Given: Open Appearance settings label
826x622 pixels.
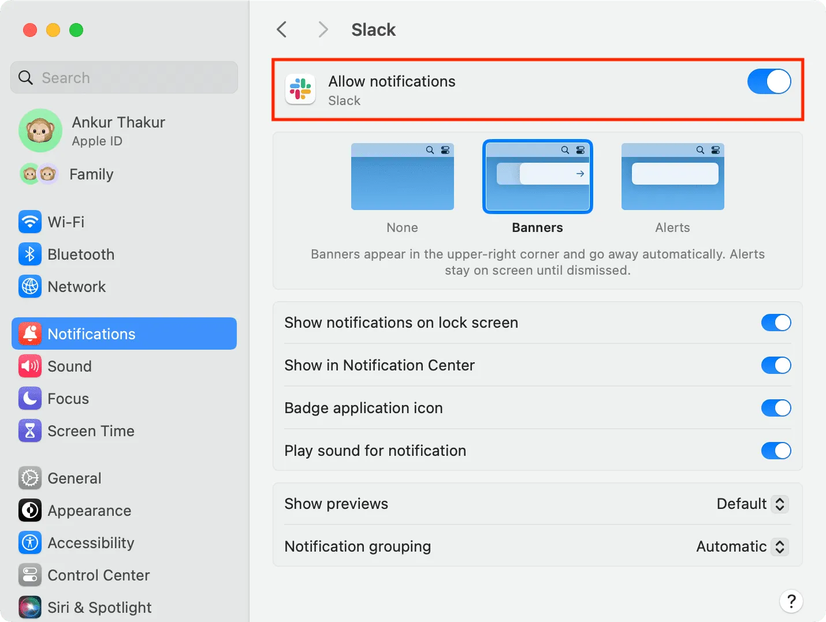Looking at the screenshot, I should [90, 511].
